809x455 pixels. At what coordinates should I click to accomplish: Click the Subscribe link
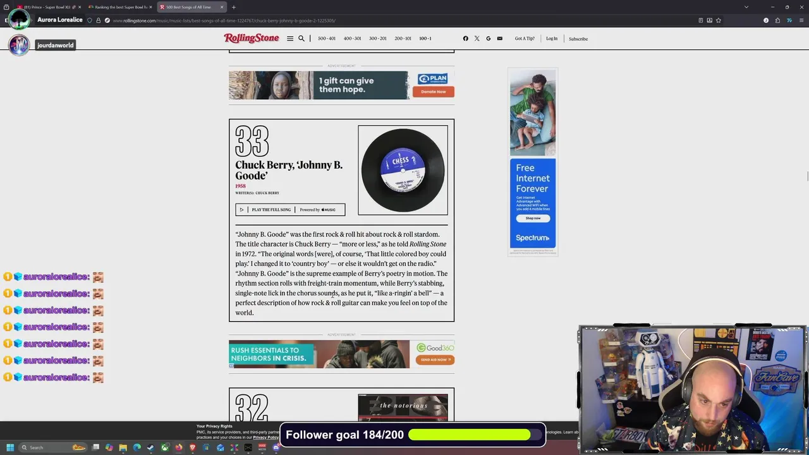pos(578,39)
